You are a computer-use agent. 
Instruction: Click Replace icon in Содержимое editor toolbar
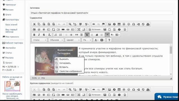[75, 24]
